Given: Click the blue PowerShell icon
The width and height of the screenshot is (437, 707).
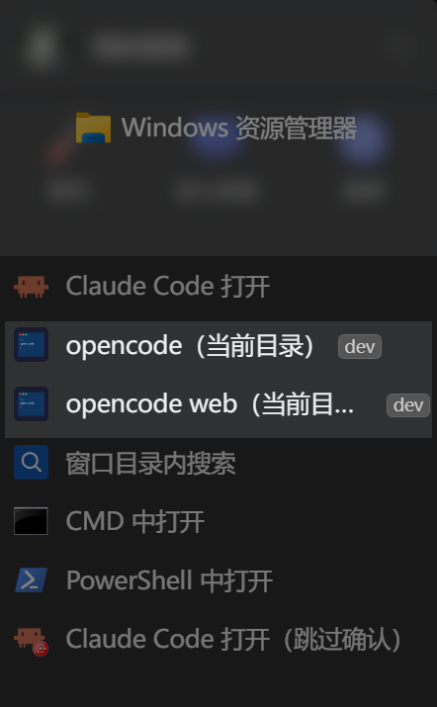Looking at the screenshot, I should [x=31, y=579].
